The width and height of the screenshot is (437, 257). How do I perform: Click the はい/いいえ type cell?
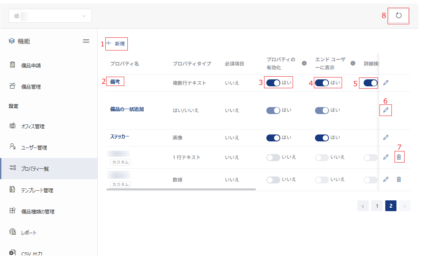pyautogui.click(x=186, y=111)
